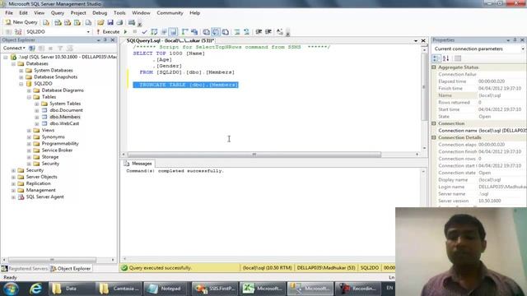Click the Open File folder icon
The image size is (527, 296).
point(100,22)
